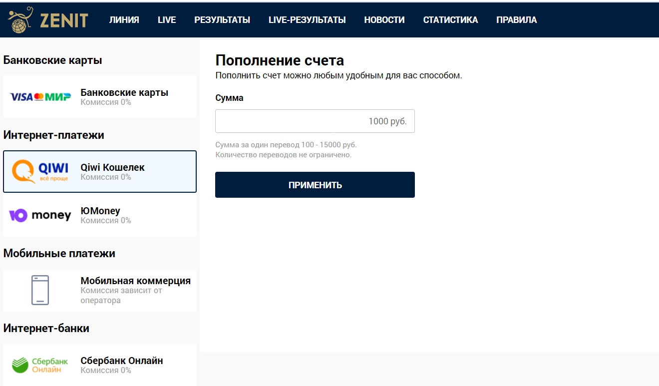Click 'Комиссия 0%' under Сбербанк Онлайн
The height and width of the screenshot is (386, 659).
click(106, 370)
